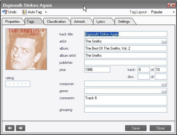Focus the empty publisher field
The image size is (177, 135).
[125, 63]
